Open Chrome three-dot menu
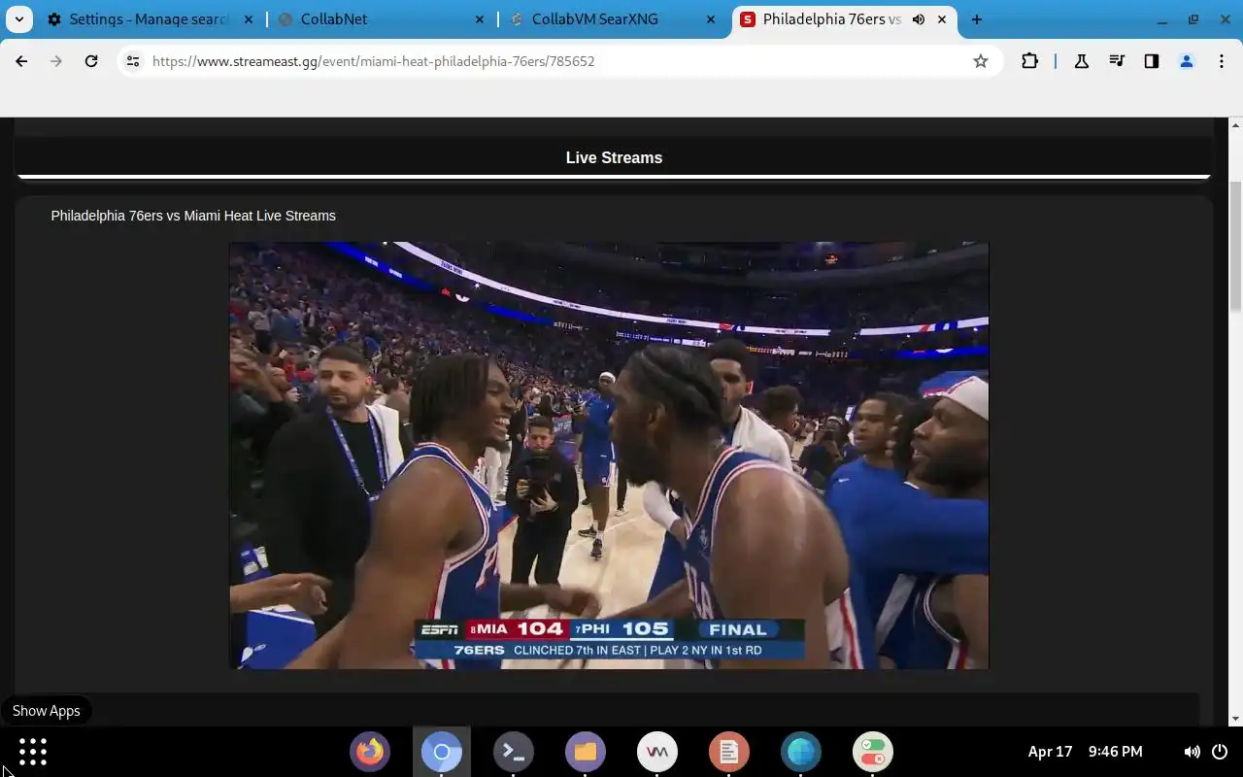Screen dimensions: 1243x777 [x=1222, y=61]
